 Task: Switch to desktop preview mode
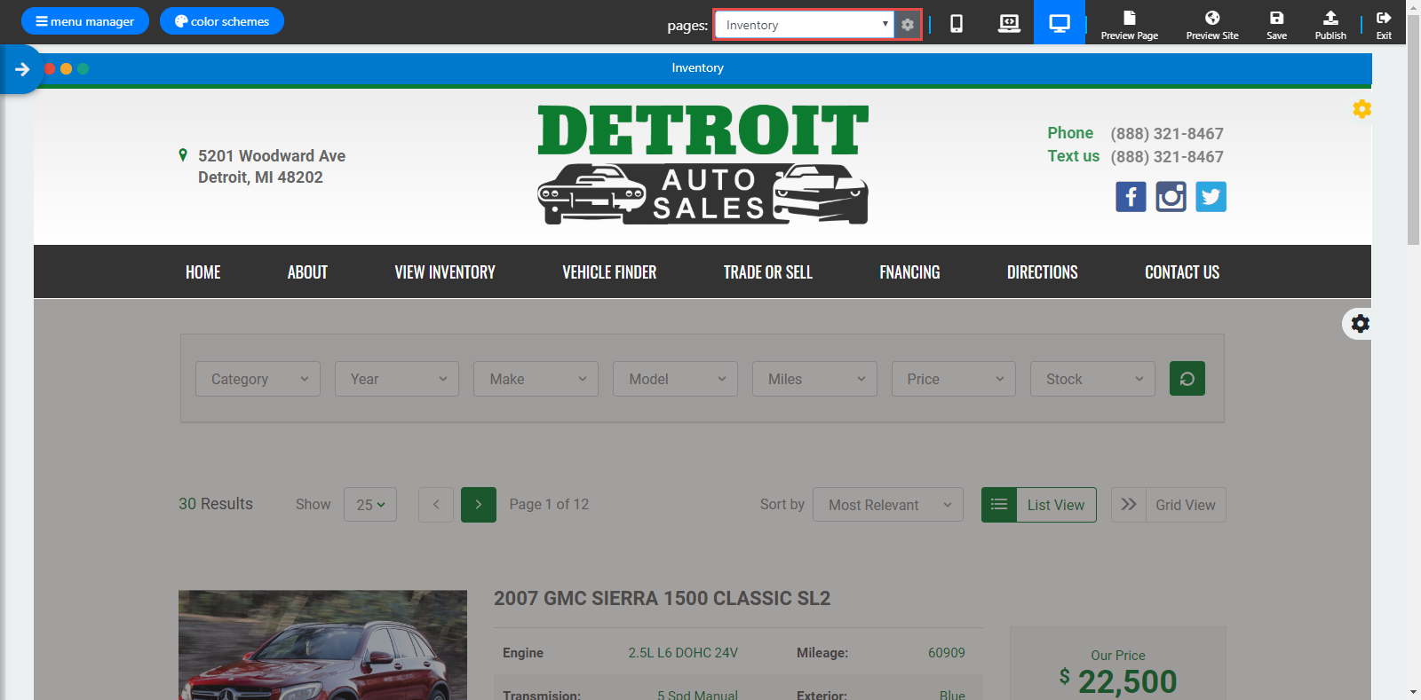click(x=1060, y=22)
